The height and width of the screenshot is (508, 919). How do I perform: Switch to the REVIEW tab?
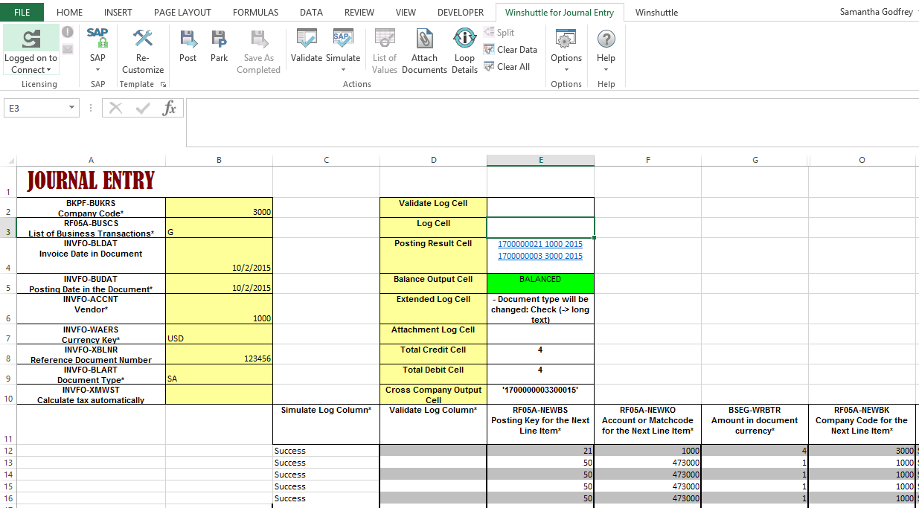click(359, 12)
